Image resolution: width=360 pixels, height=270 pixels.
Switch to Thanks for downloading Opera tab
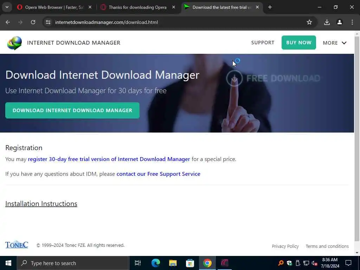[x=137, y=7]
